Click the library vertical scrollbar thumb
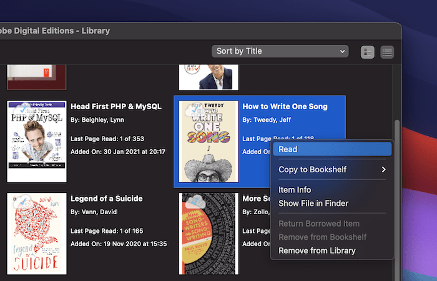The height and width of the screenshot is (281, 437). point(397,200)
